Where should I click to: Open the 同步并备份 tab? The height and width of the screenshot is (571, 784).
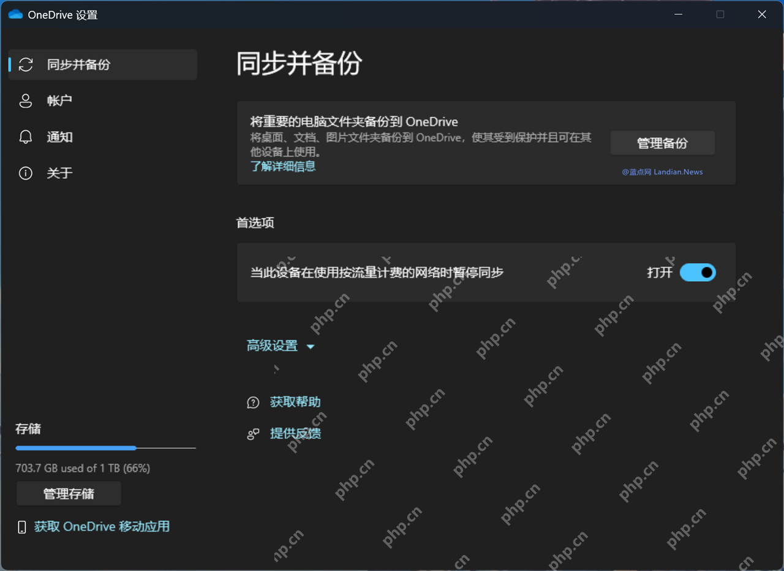click(102, 64)
